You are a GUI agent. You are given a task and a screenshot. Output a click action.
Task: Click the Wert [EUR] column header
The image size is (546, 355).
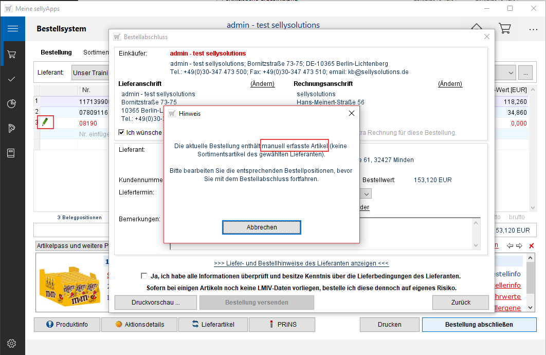(x=511, y=90)
